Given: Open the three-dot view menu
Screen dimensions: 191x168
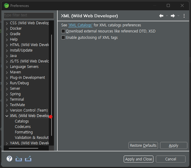Looking at the screenshot, I should pyautogui.click(x=184, y=16).
